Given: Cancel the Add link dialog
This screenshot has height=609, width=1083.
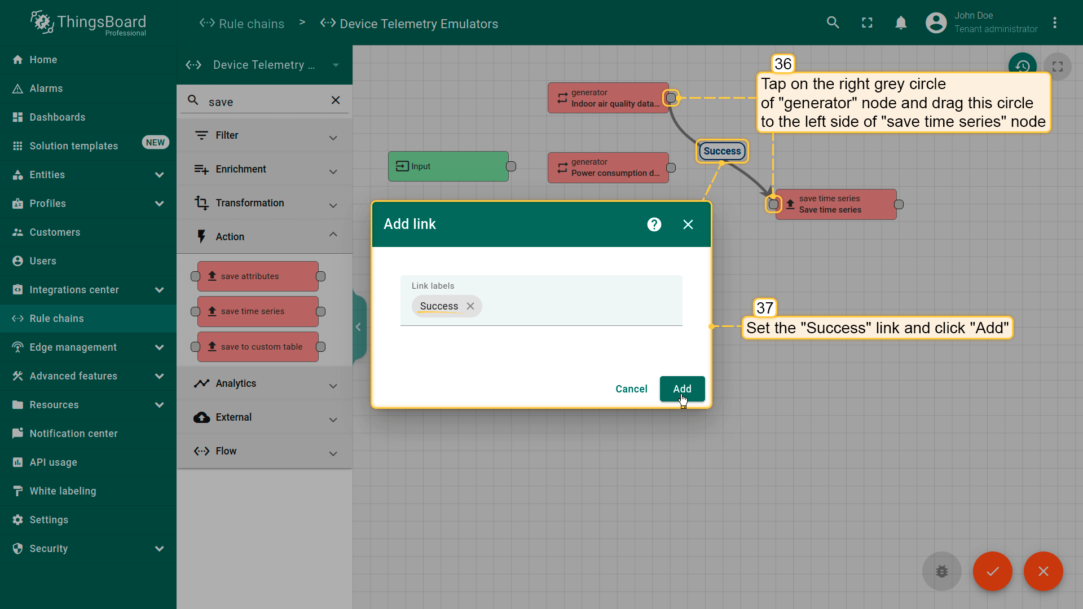Looking at the screenshot, I should [x=631, y=389].
